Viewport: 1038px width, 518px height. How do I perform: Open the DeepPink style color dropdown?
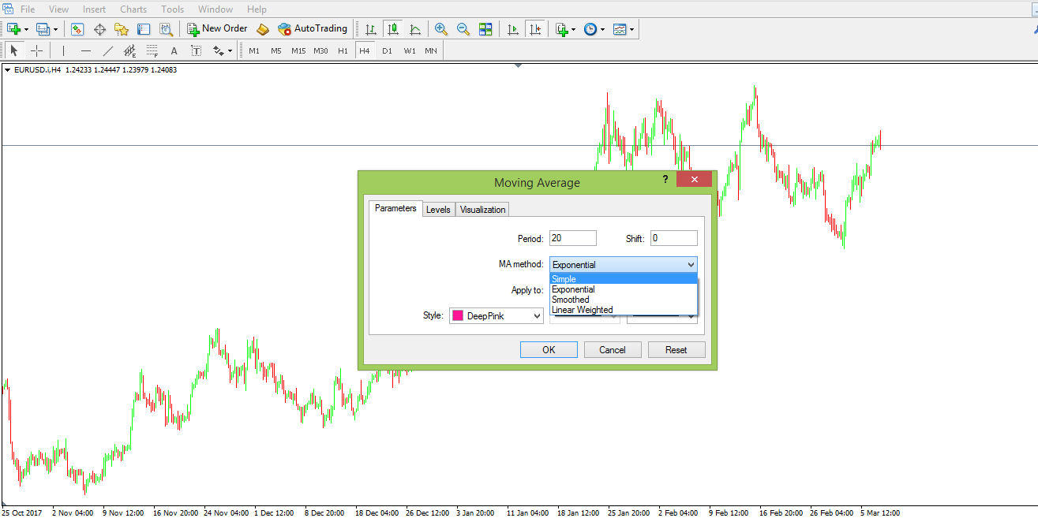(x=497, y=316)
